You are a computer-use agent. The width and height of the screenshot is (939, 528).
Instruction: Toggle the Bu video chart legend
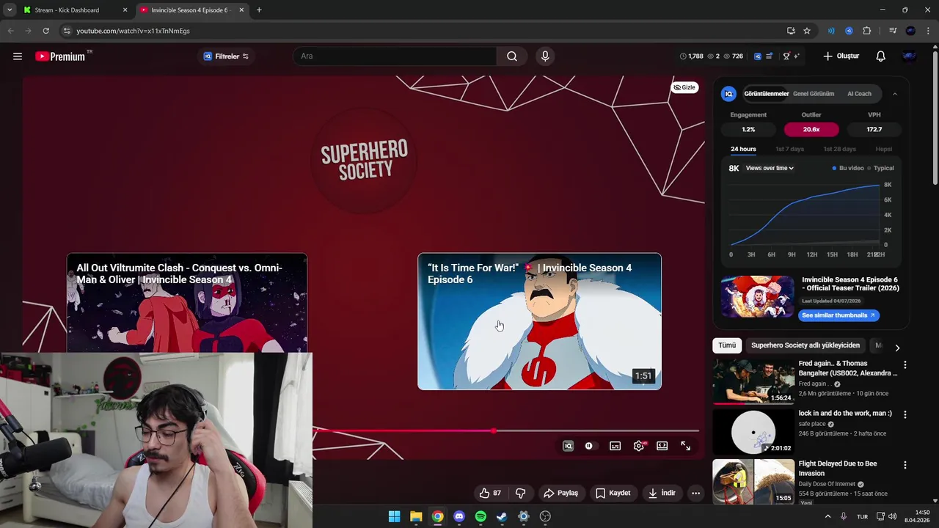848,168
